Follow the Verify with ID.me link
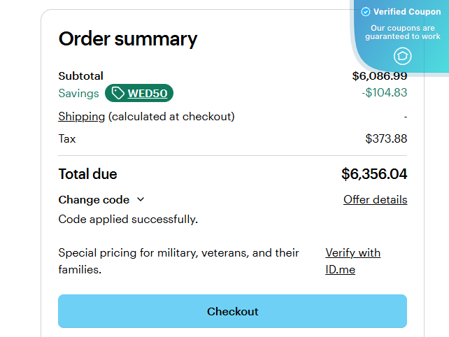 coord(352,261)
